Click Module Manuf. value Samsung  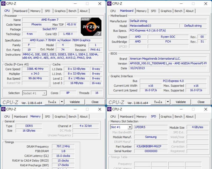click(151, 137)
